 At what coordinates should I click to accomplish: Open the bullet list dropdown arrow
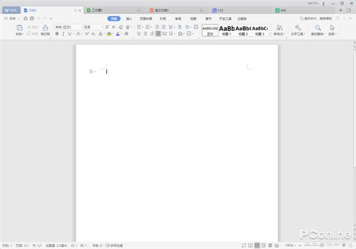142,27
